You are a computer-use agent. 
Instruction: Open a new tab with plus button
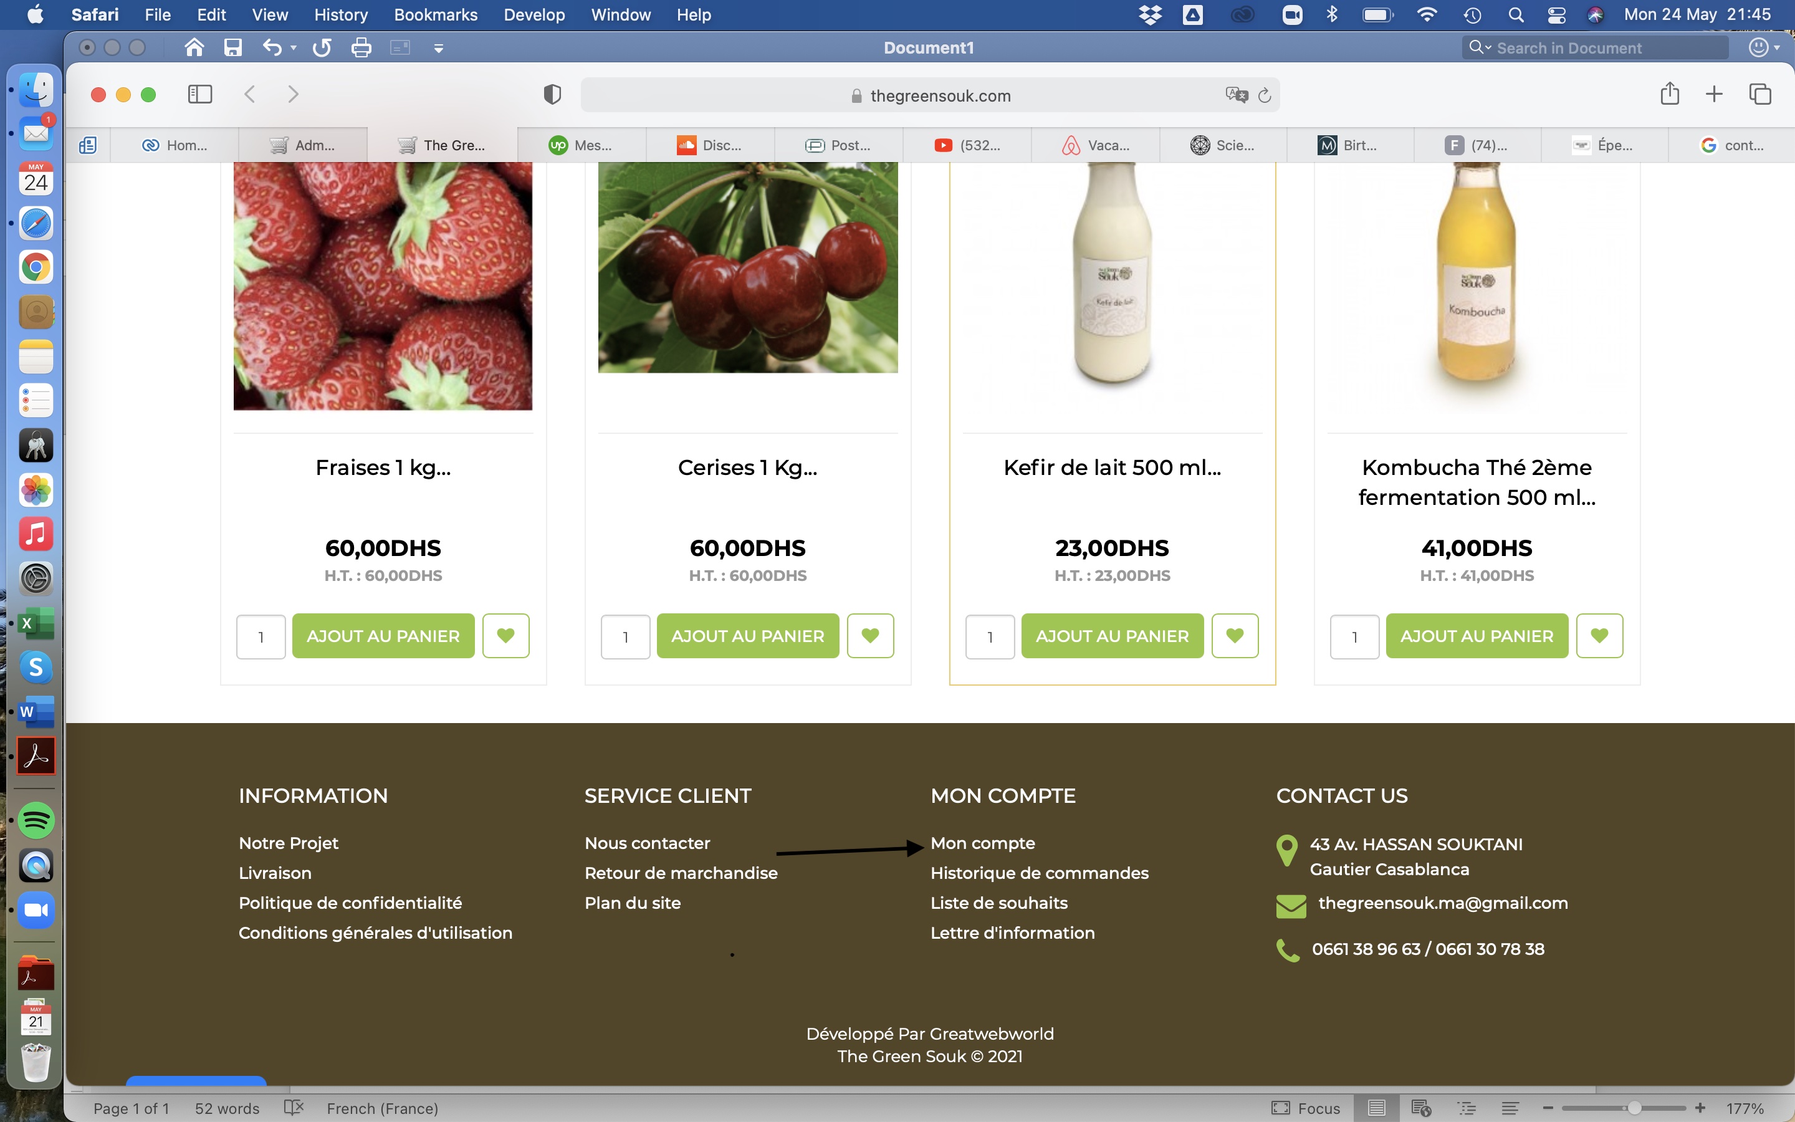(1714, 94)
